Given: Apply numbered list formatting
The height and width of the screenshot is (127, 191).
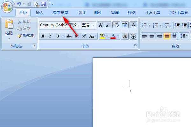Looking at the screenshot, I should (x=155, y=25).
